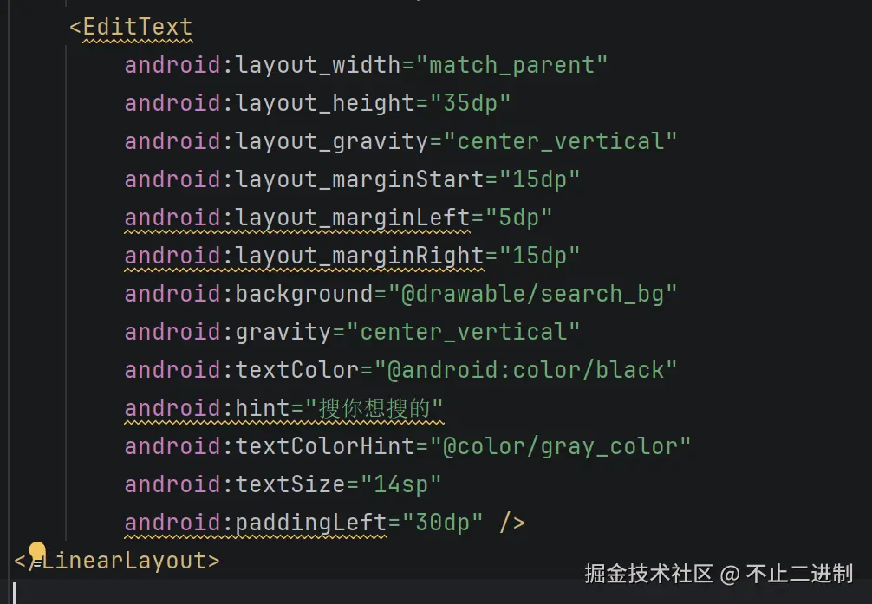Click the EditText opening tag name

[137, 27]
